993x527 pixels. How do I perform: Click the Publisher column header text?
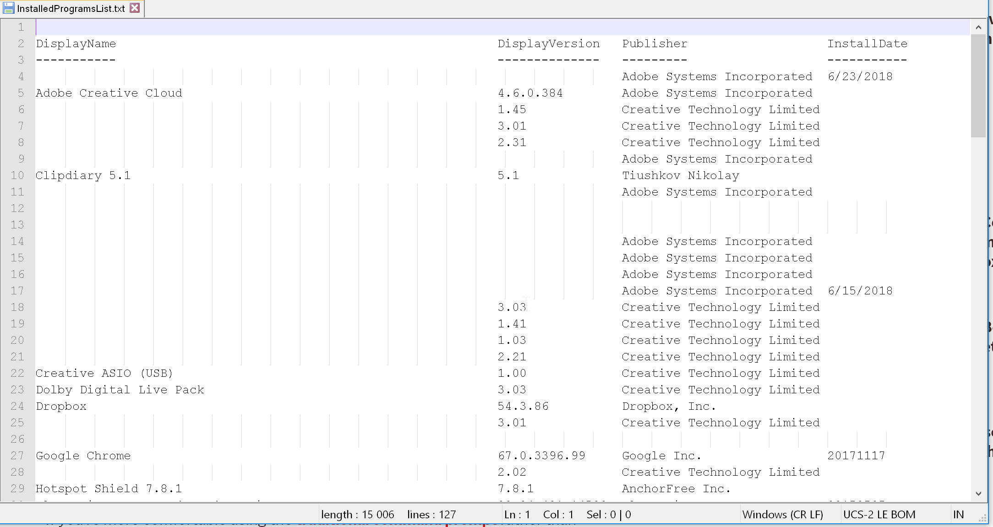click(655, 43)
